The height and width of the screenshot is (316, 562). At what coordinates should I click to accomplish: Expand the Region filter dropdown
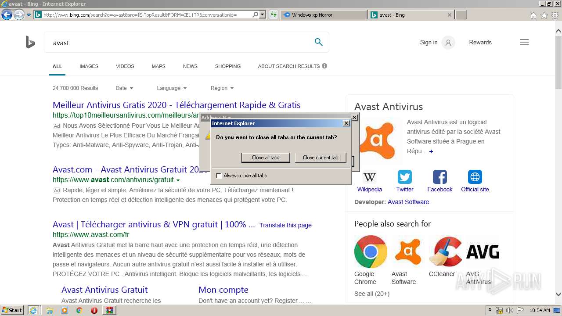coord(222,88)
